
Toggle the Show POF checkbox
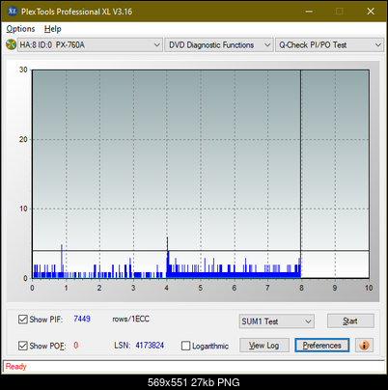23,346
